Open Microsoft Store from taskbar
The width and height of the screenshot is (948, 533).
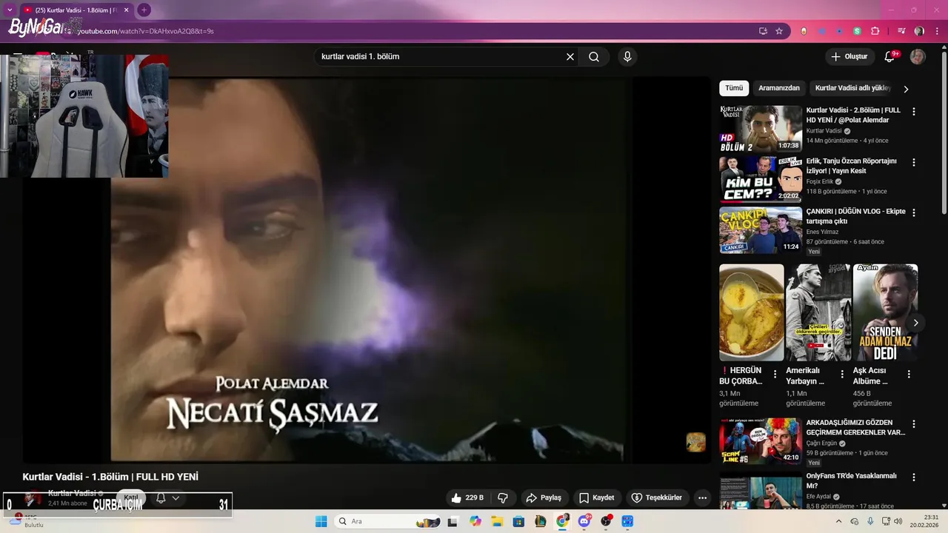518,521
